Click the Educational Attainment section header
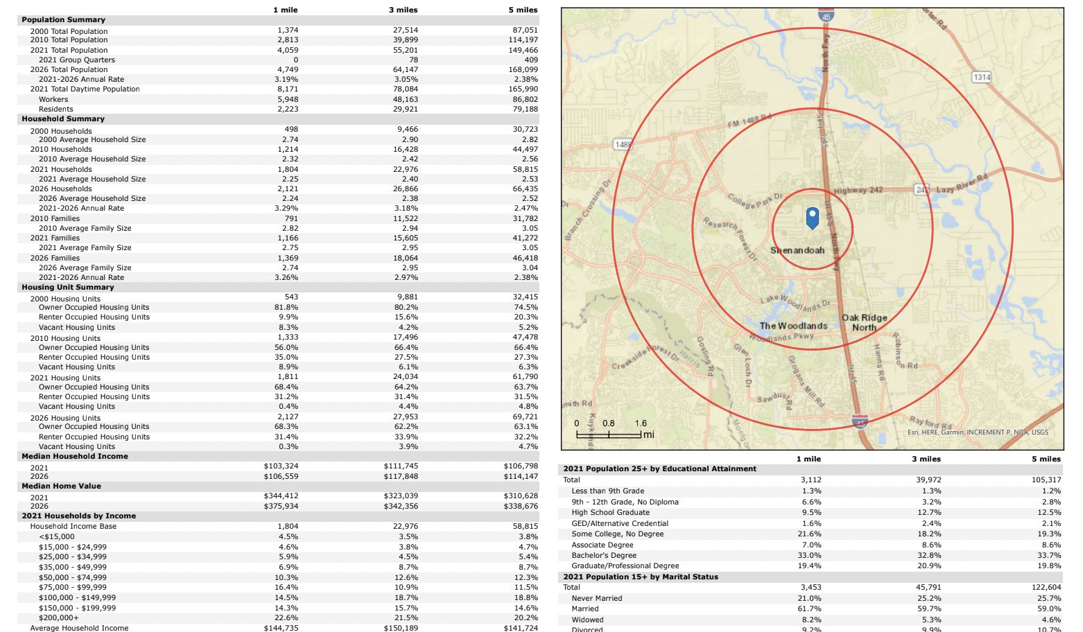The image size is (1083, 632). point(659,468)
